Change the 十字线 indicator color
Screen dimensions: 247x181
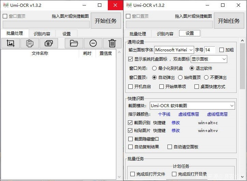(x=164, y=114)
